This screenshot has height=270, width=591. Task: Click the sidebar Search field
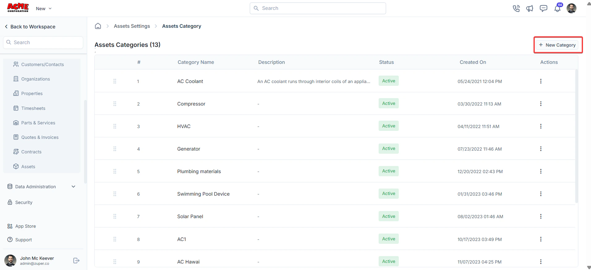click(43, 43)
